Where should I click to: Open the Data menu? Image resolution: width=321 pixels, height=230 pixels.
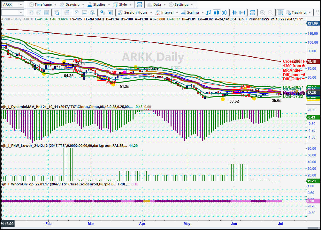[x=157, y=4]
